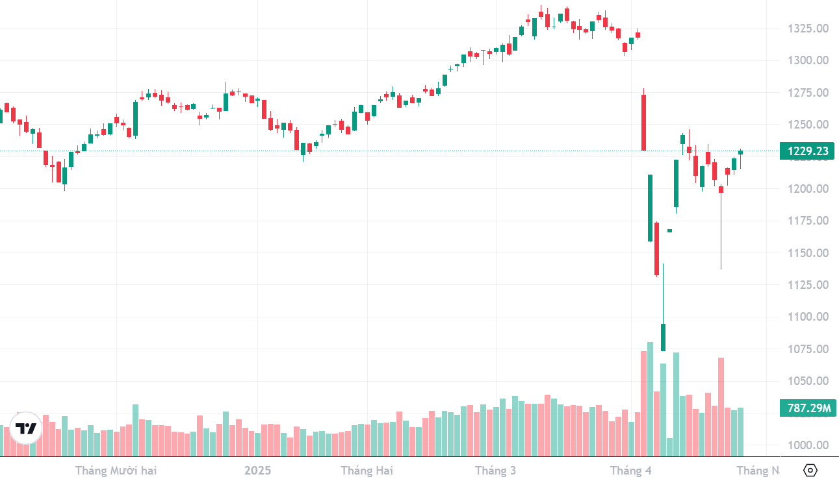This screenshot has width=839, height=481.
Task: Click the 1325.00 price axis label
Action: 808,29
